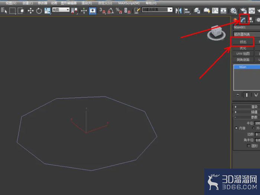
Task: Activate the Select and Scale tool
Action: [x=47, y=11]
